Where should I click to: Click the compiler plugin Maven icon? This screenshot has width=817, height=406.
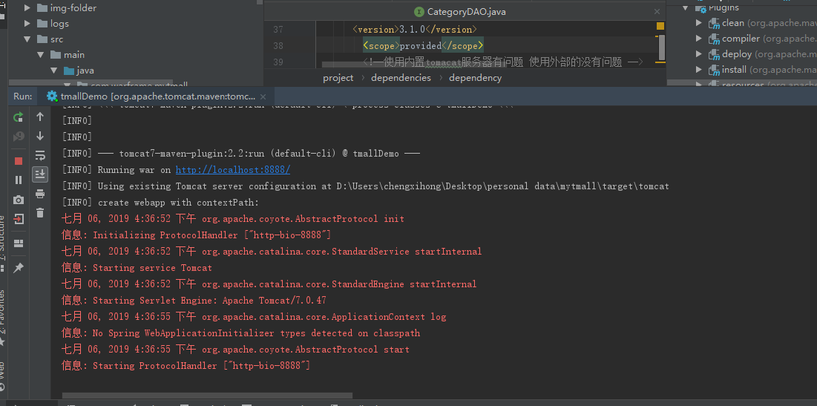[714, 39]
